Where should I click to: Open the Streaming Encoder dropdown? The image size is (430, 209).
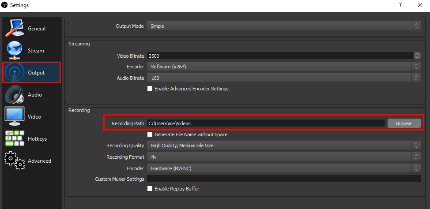(x=283, y=66)
